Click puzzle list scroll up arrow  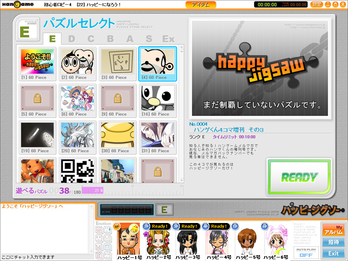[182, 48]
